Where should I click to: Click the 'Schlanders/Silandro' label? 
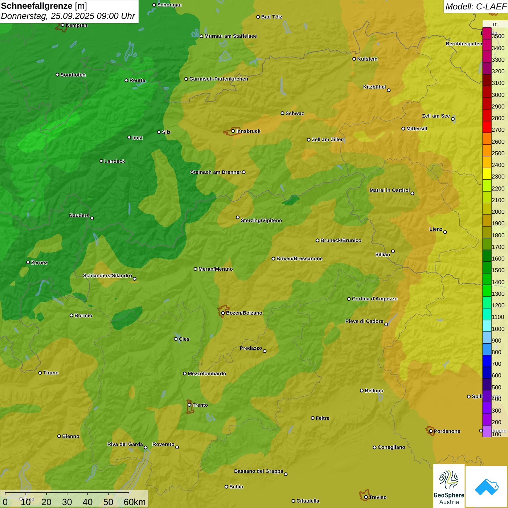pyautogui.click(x=107, y=275)
